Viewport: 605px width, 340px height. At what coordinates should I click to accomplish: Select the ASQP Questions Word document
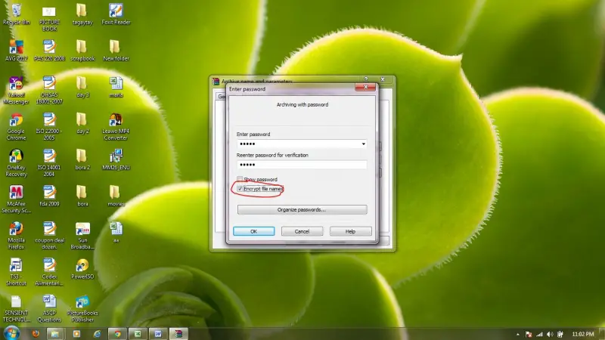49,308
